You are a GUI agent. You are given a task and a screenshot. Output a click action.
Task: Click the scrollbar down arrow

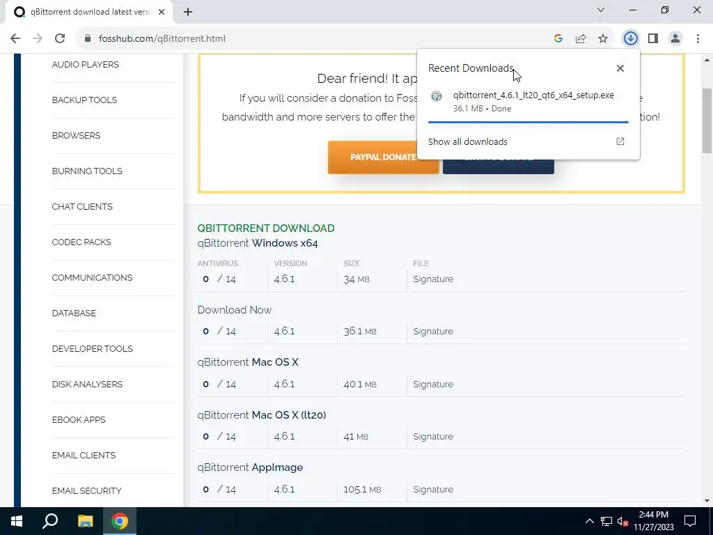tap(707, 501)
